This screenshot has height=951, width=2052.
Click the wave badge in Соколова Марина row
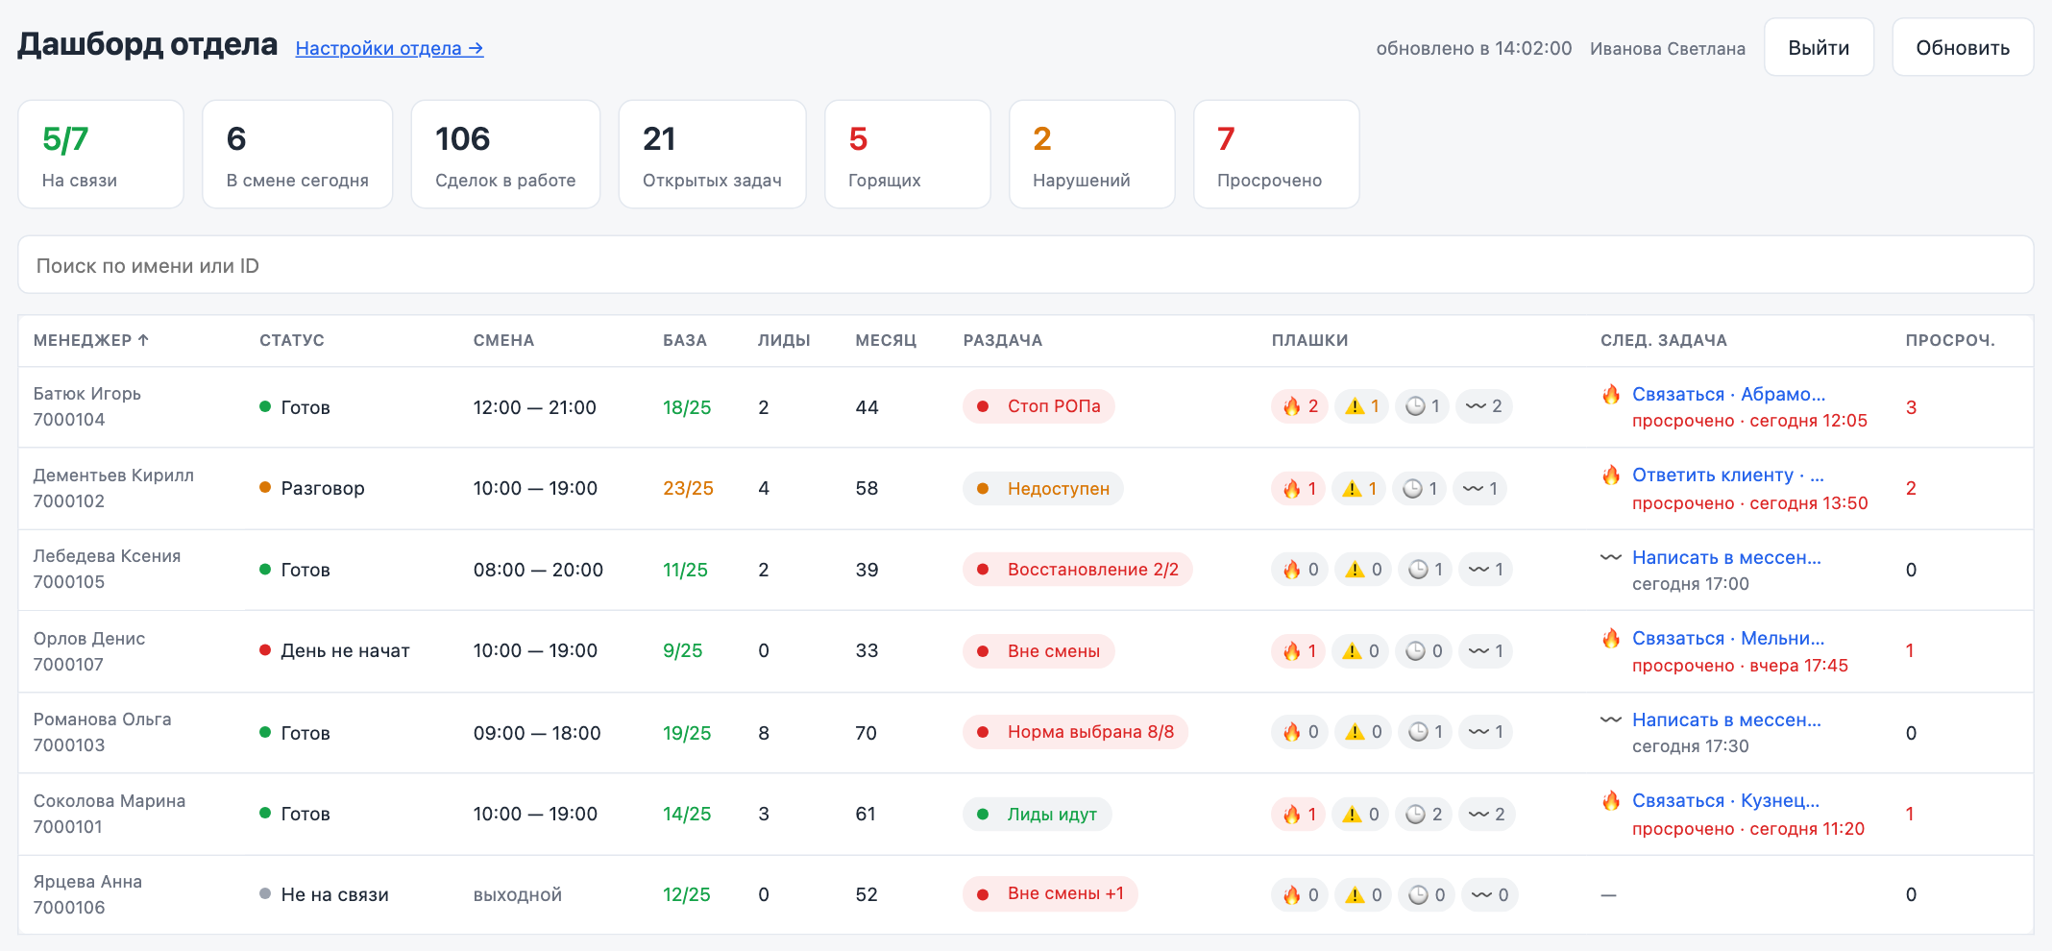1486,815
